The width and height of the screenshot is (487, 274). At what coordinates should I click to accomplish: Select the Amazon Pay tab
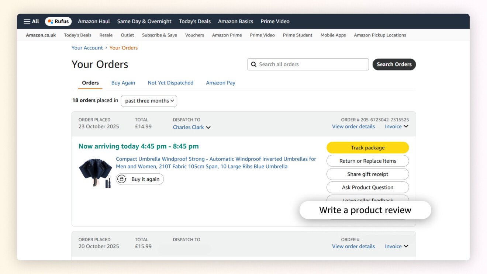(221, 83)
